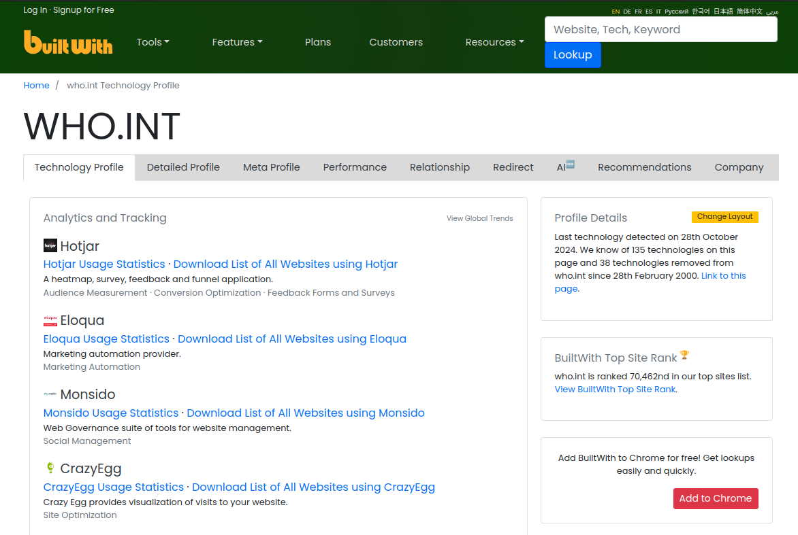Download List of All Websites using CrazyEgg
Screen dimensions: 798x535
click(x=313, y=487)
